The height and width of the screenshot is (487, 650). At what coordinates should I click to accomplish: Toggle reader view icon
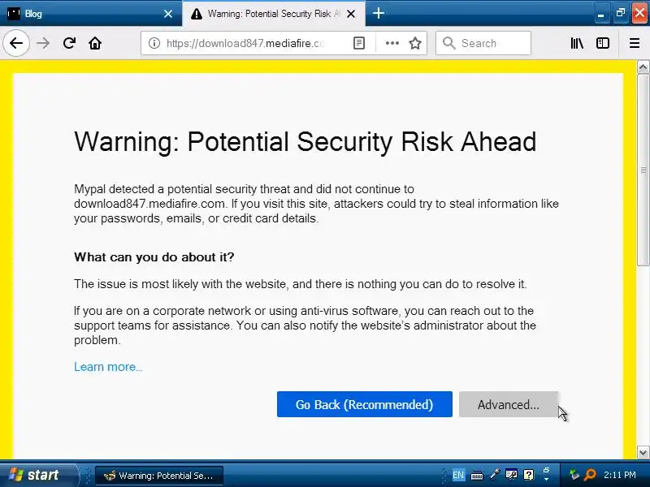tap(359, 43)
